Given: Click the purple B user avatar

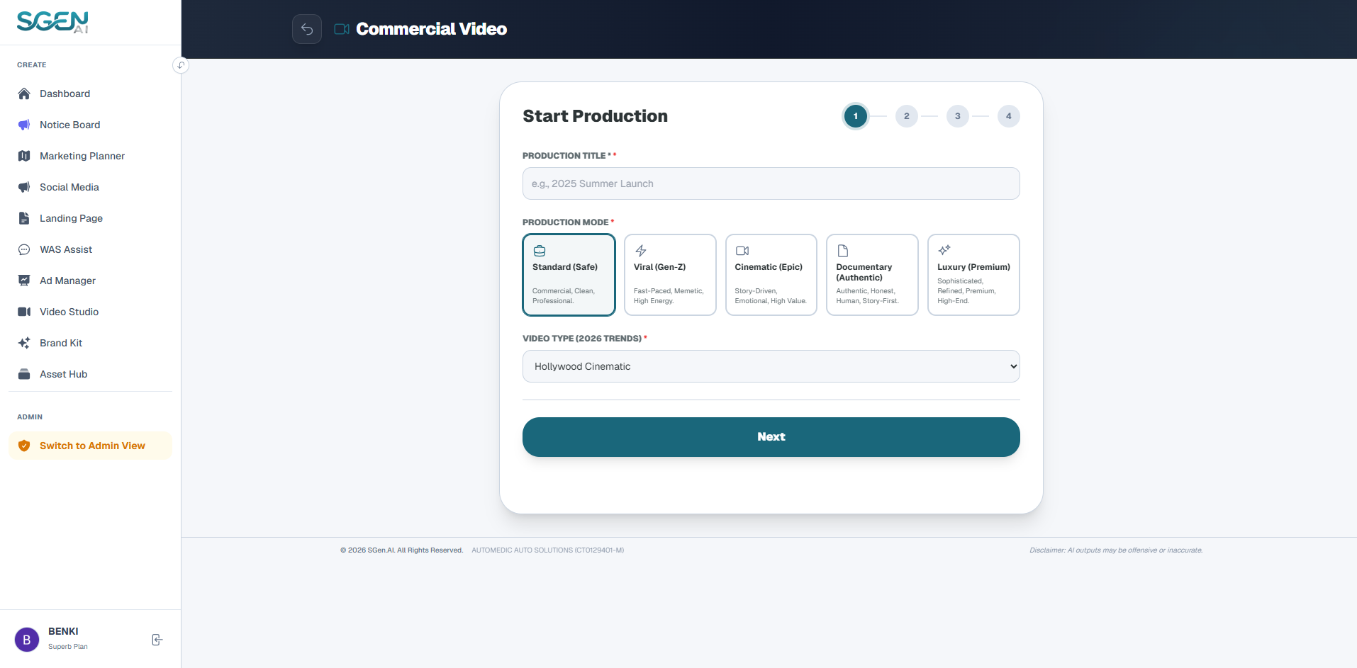Looking at the screenshot, I should pyautogui.click(x=27, y=640).
